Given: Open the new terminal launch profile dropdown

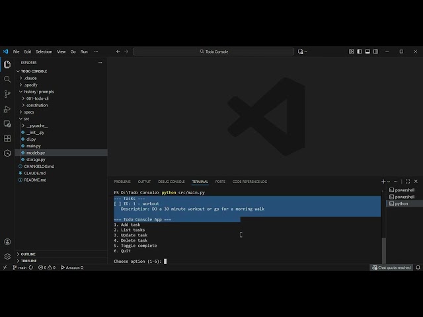Looking at the screenshot, I should pos(389,182).
